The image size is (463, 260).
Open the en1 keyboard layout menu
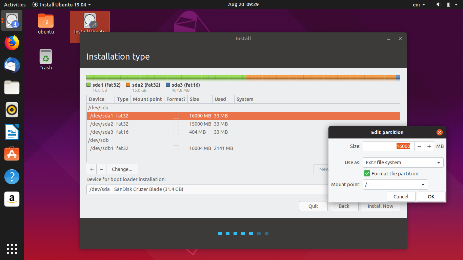click(x=418, y=4)
